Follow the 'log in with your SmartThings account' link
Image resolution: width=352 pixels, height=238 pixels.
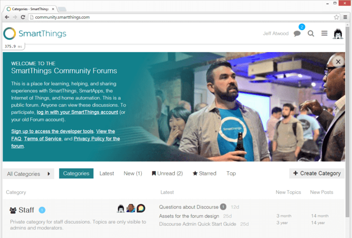[x=77, y=112]
